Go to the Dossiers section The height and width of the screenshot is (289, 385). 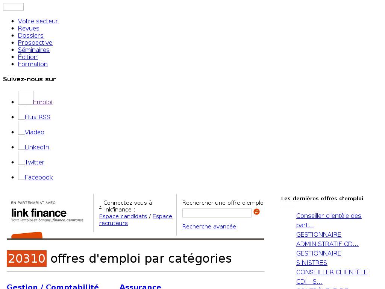31,36
